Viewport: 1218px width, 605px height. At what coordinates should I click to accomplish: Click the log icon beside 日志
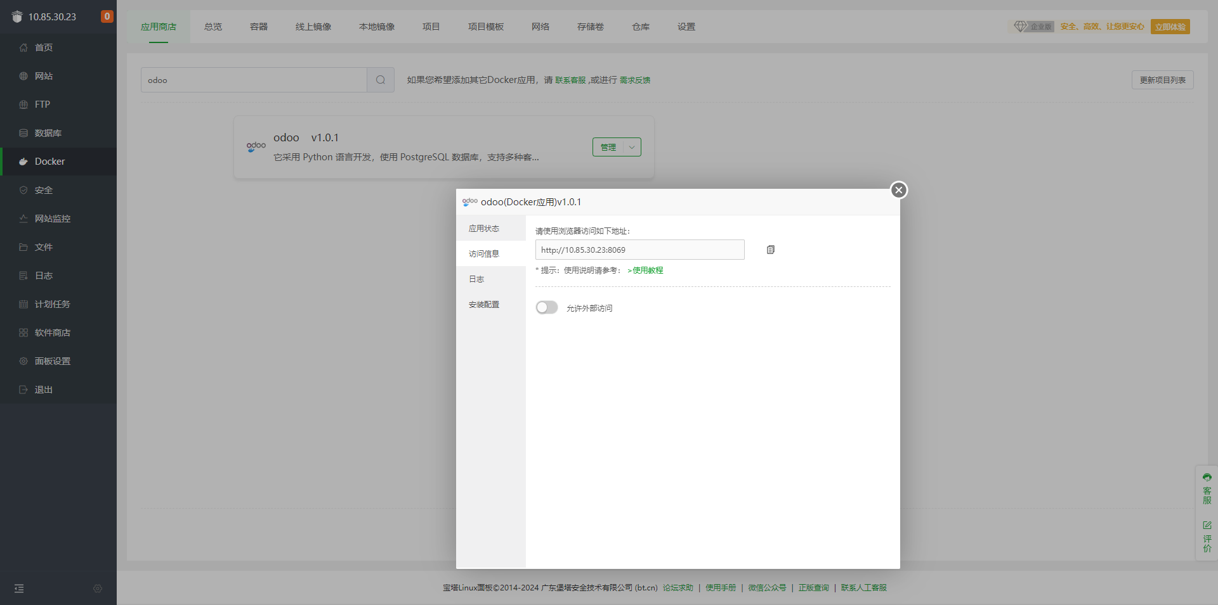click(x=23, y=276)
